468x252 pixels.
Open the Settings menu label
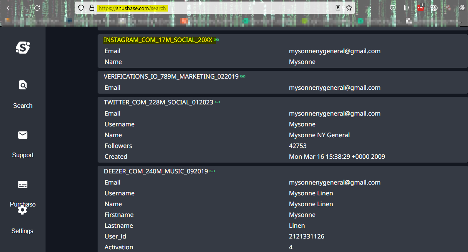click(x=22, y=231)
